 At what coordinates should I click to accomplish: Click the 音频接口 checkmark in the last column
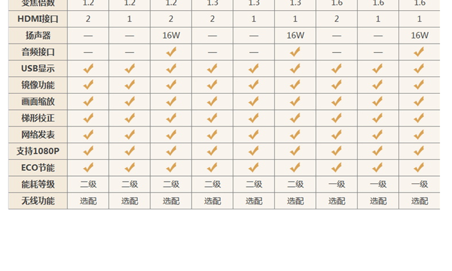pyautogui.click(x=419, y=52)
